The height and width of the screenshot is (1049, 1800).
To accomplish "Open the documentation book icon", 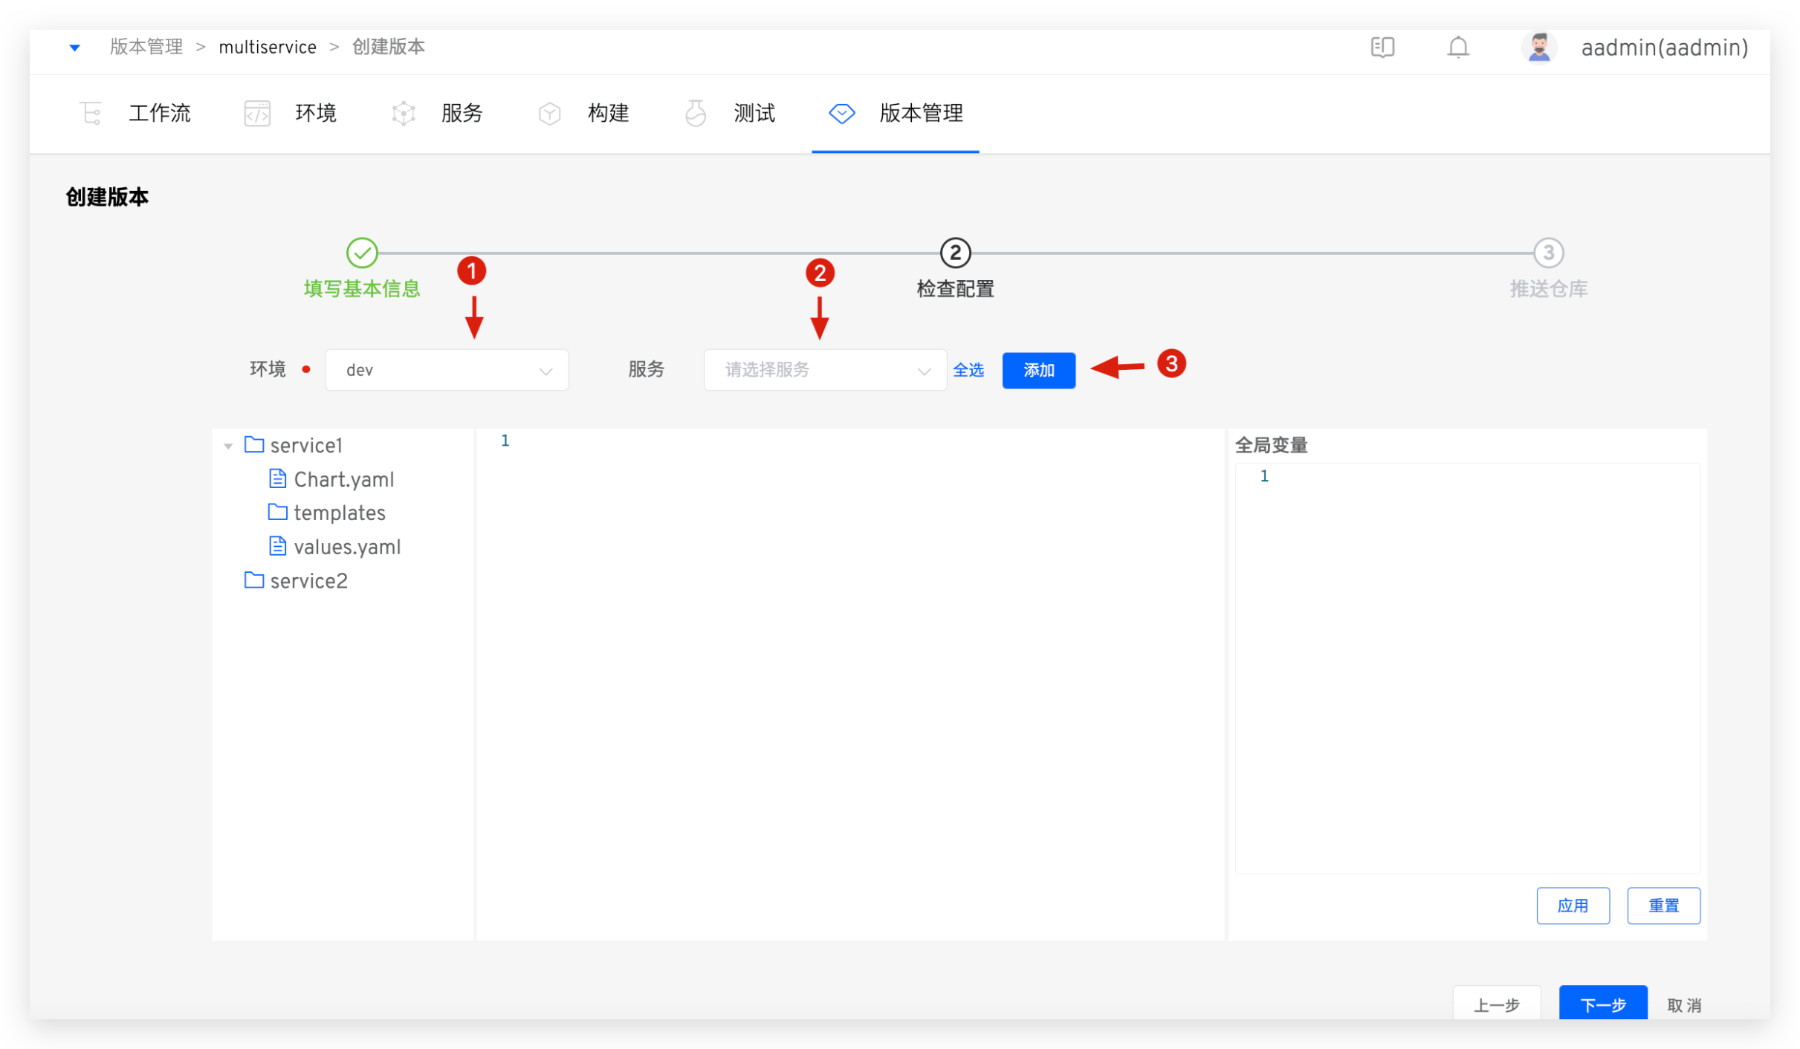I will (1382, 48).
